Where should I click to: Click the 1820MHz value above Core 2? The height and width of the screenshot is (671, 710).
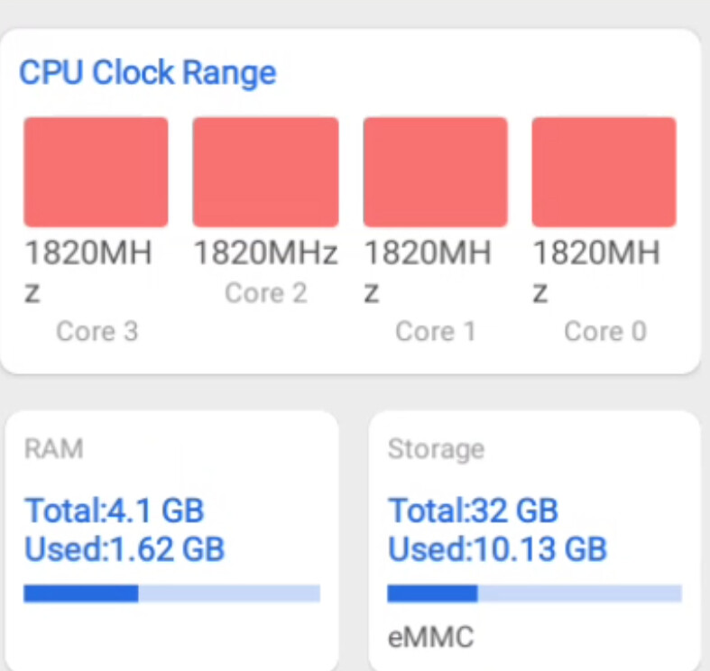tap(265, 254)
